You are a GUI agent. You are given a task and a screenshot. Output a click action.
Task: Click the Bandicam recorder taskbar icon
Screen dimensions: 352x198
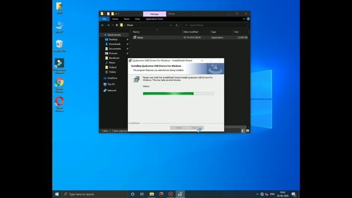pos(170,194)
